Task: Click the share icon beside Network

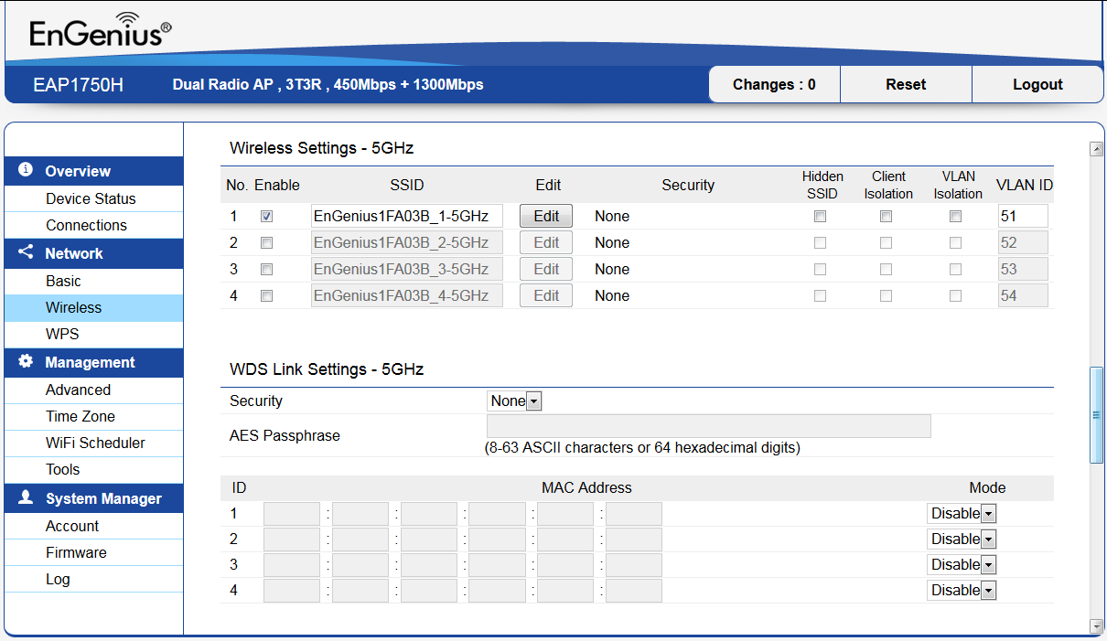Action: (x=26, y=252)
